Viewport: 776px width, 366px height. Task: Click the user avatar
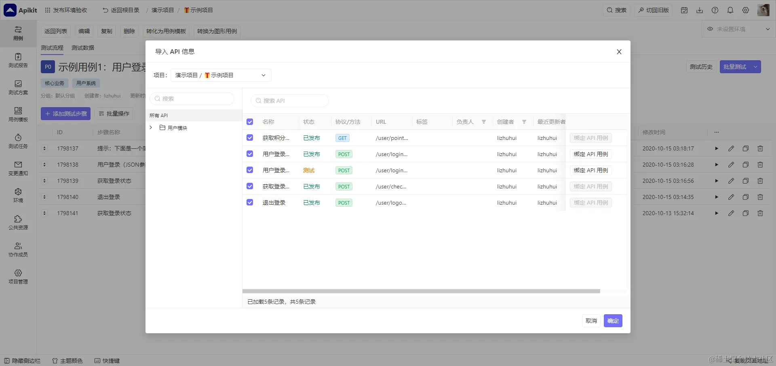[x=763, y=10]
